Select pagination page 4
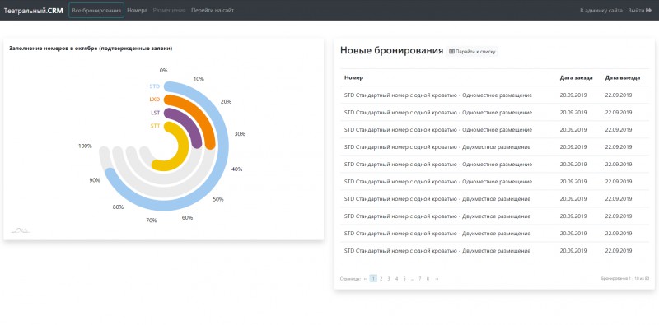The height and width of the screenshot is (325, 659). 396,278
